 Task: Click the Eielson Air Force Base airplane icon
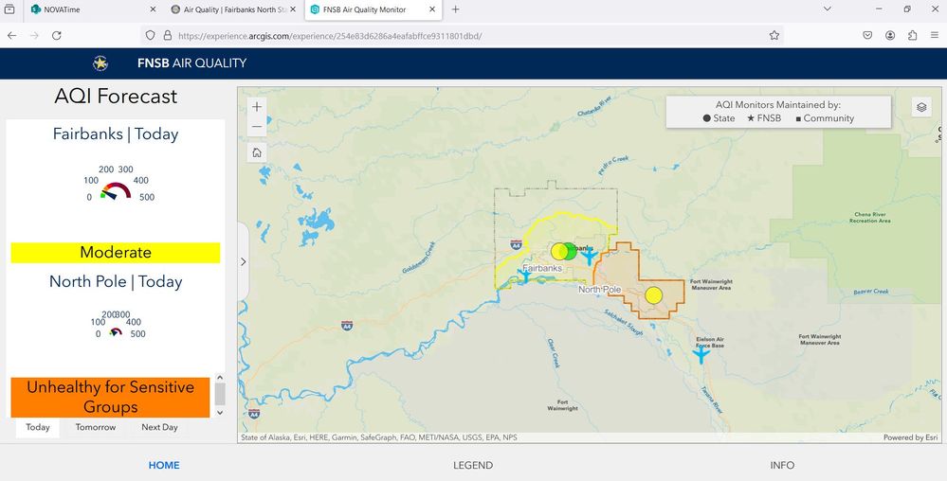click(x=701, y=355)
